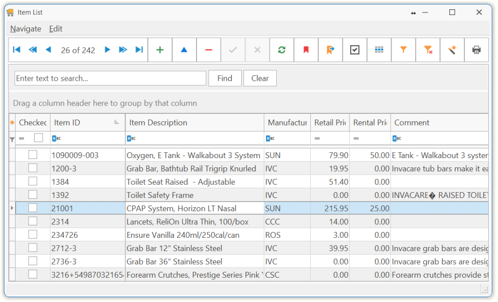The width and height of the screenshot is (498, 302).
Task: Open Manufacturer filter condition selector
Action: coord(270,139)
